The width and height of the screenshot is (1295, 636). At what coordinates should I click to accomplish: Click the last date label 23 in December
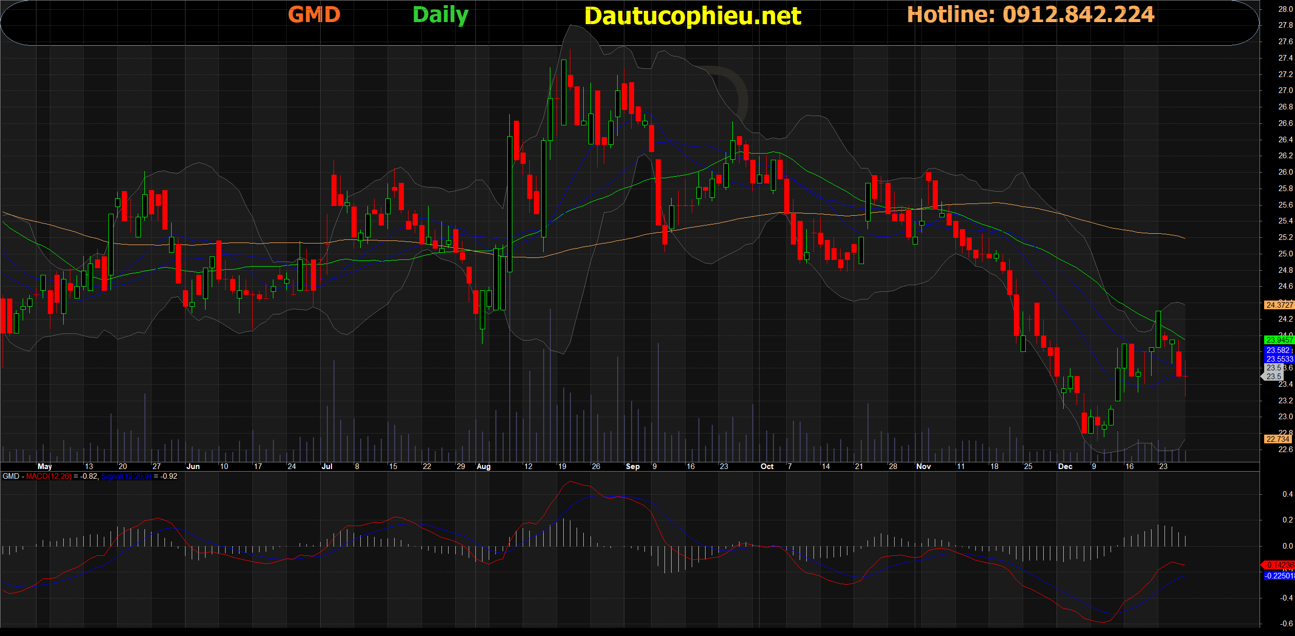click(x=1163, y=466)
